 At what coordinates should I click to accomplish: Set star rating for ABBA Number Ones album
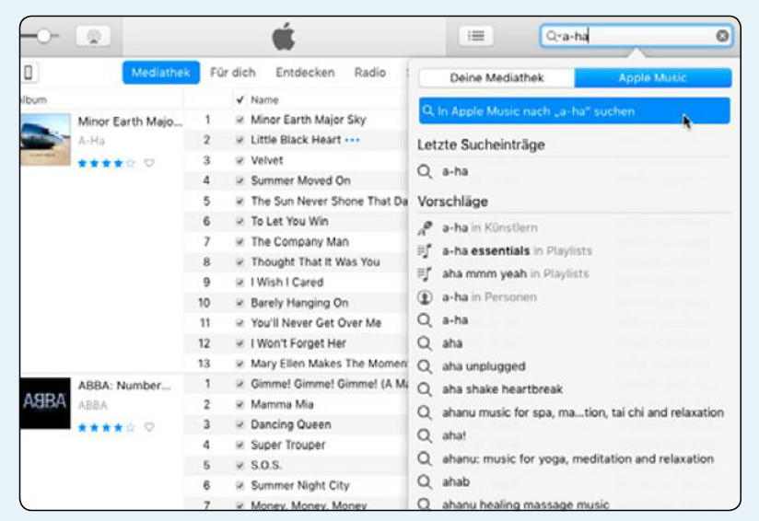coord(107,428)
